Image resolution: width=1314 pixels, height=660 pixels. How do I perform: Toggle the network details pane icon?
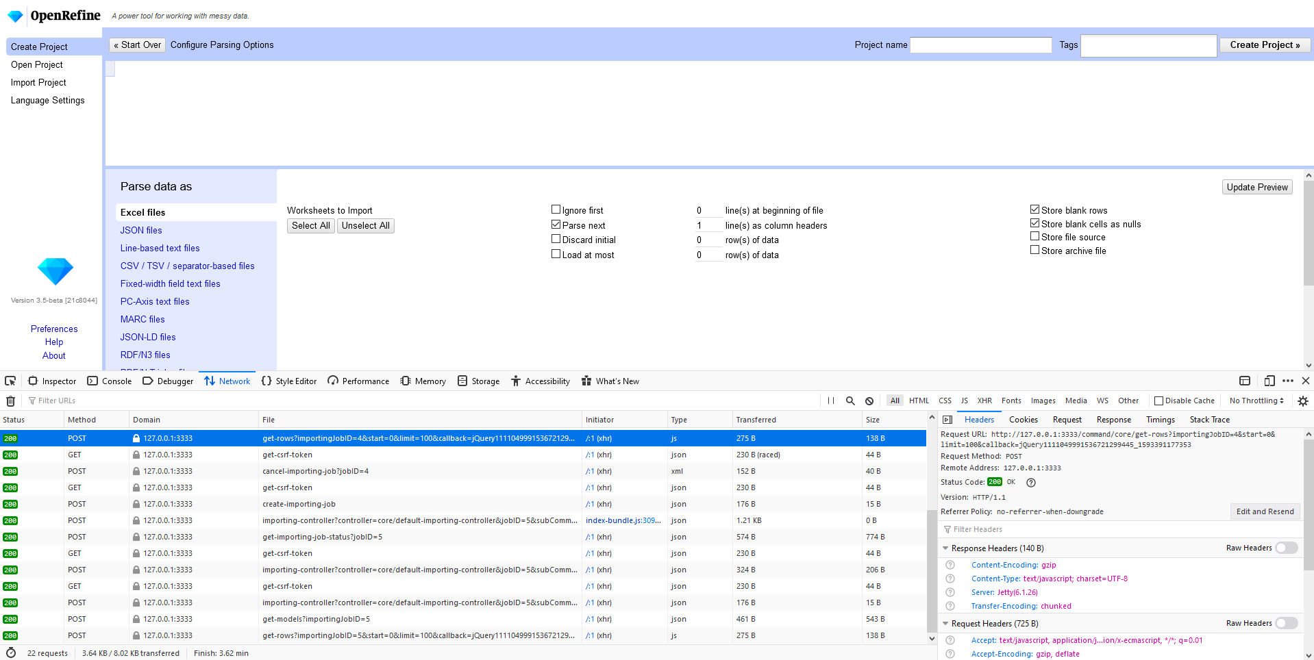(947, 420)
